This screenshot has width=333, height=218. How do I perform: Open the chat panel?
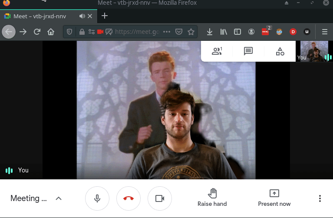point(248,51)
